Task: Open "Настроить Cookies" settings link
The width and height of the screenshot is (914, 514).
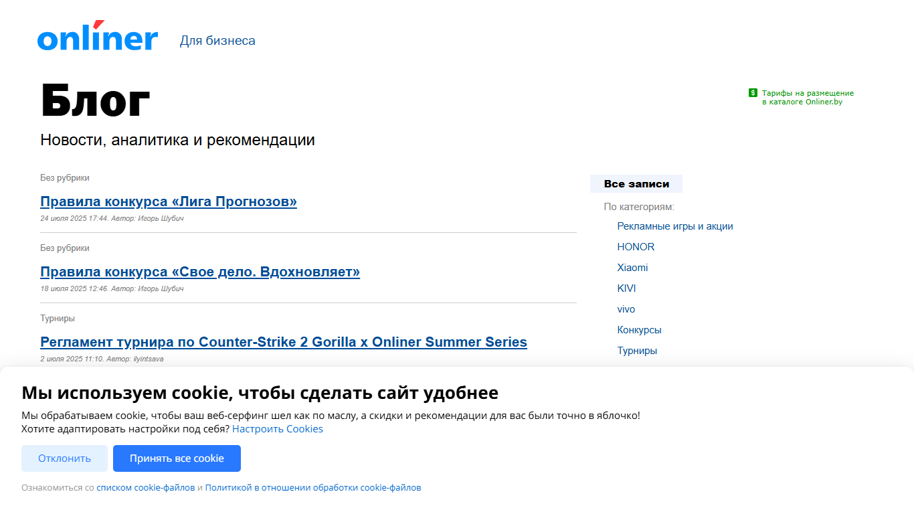Action: (278, 429)
